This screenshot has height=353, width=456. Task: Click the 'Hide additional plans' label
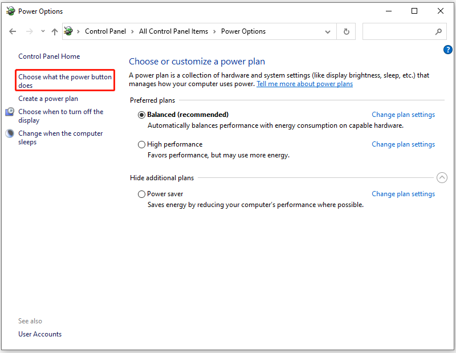[162, 178]
